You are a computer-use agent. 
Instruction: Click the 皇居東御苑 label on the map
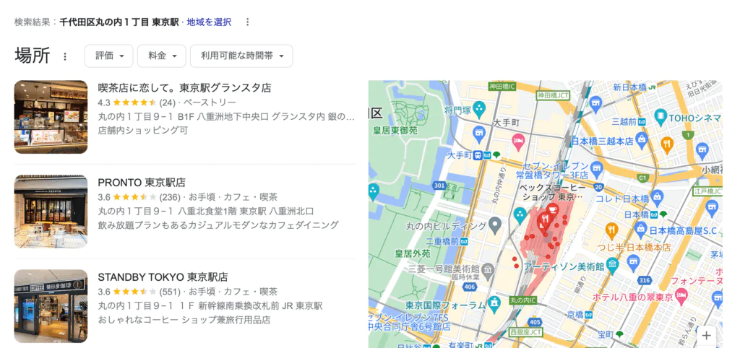click(x=395, y=131)
